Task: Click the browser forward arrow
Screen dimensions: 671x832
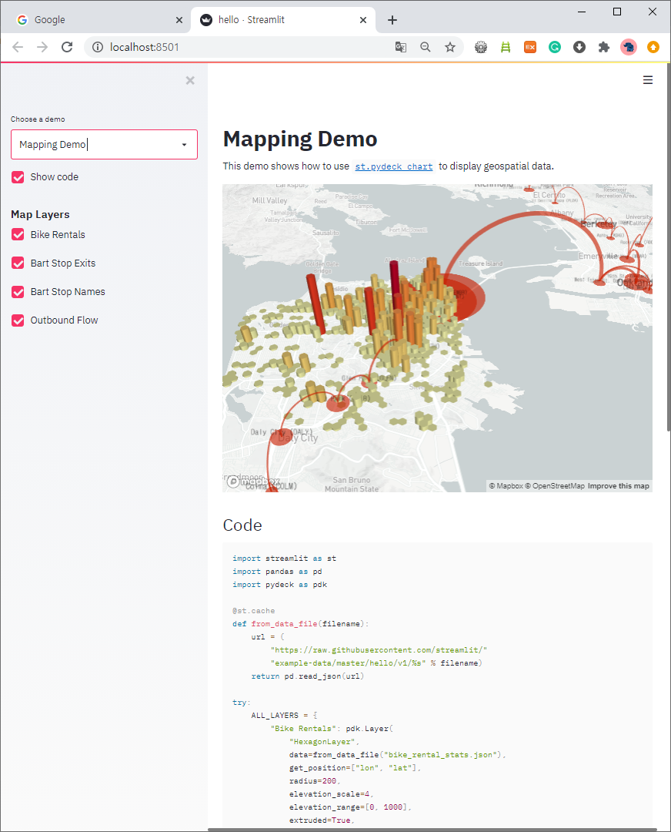Action: [42, 47]
